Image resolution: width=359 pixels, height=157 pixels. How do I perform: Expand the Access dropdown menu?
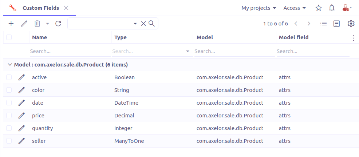click(x=294, y=8)
